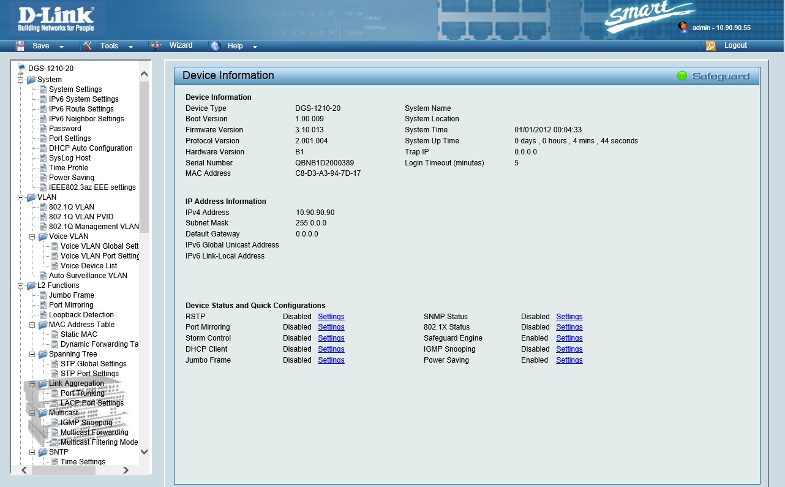Open the Tools menu
785x487 pixels.
click(109, 46)
